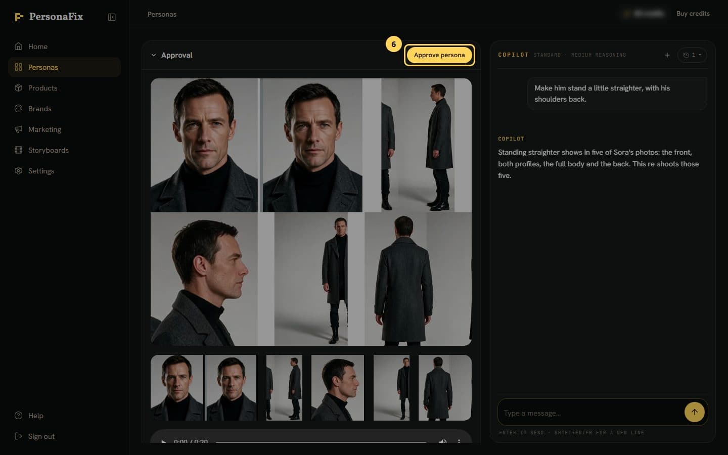This screenshot has width=728, height=455.
Task: Go to Home page
Action: point(64,47)
